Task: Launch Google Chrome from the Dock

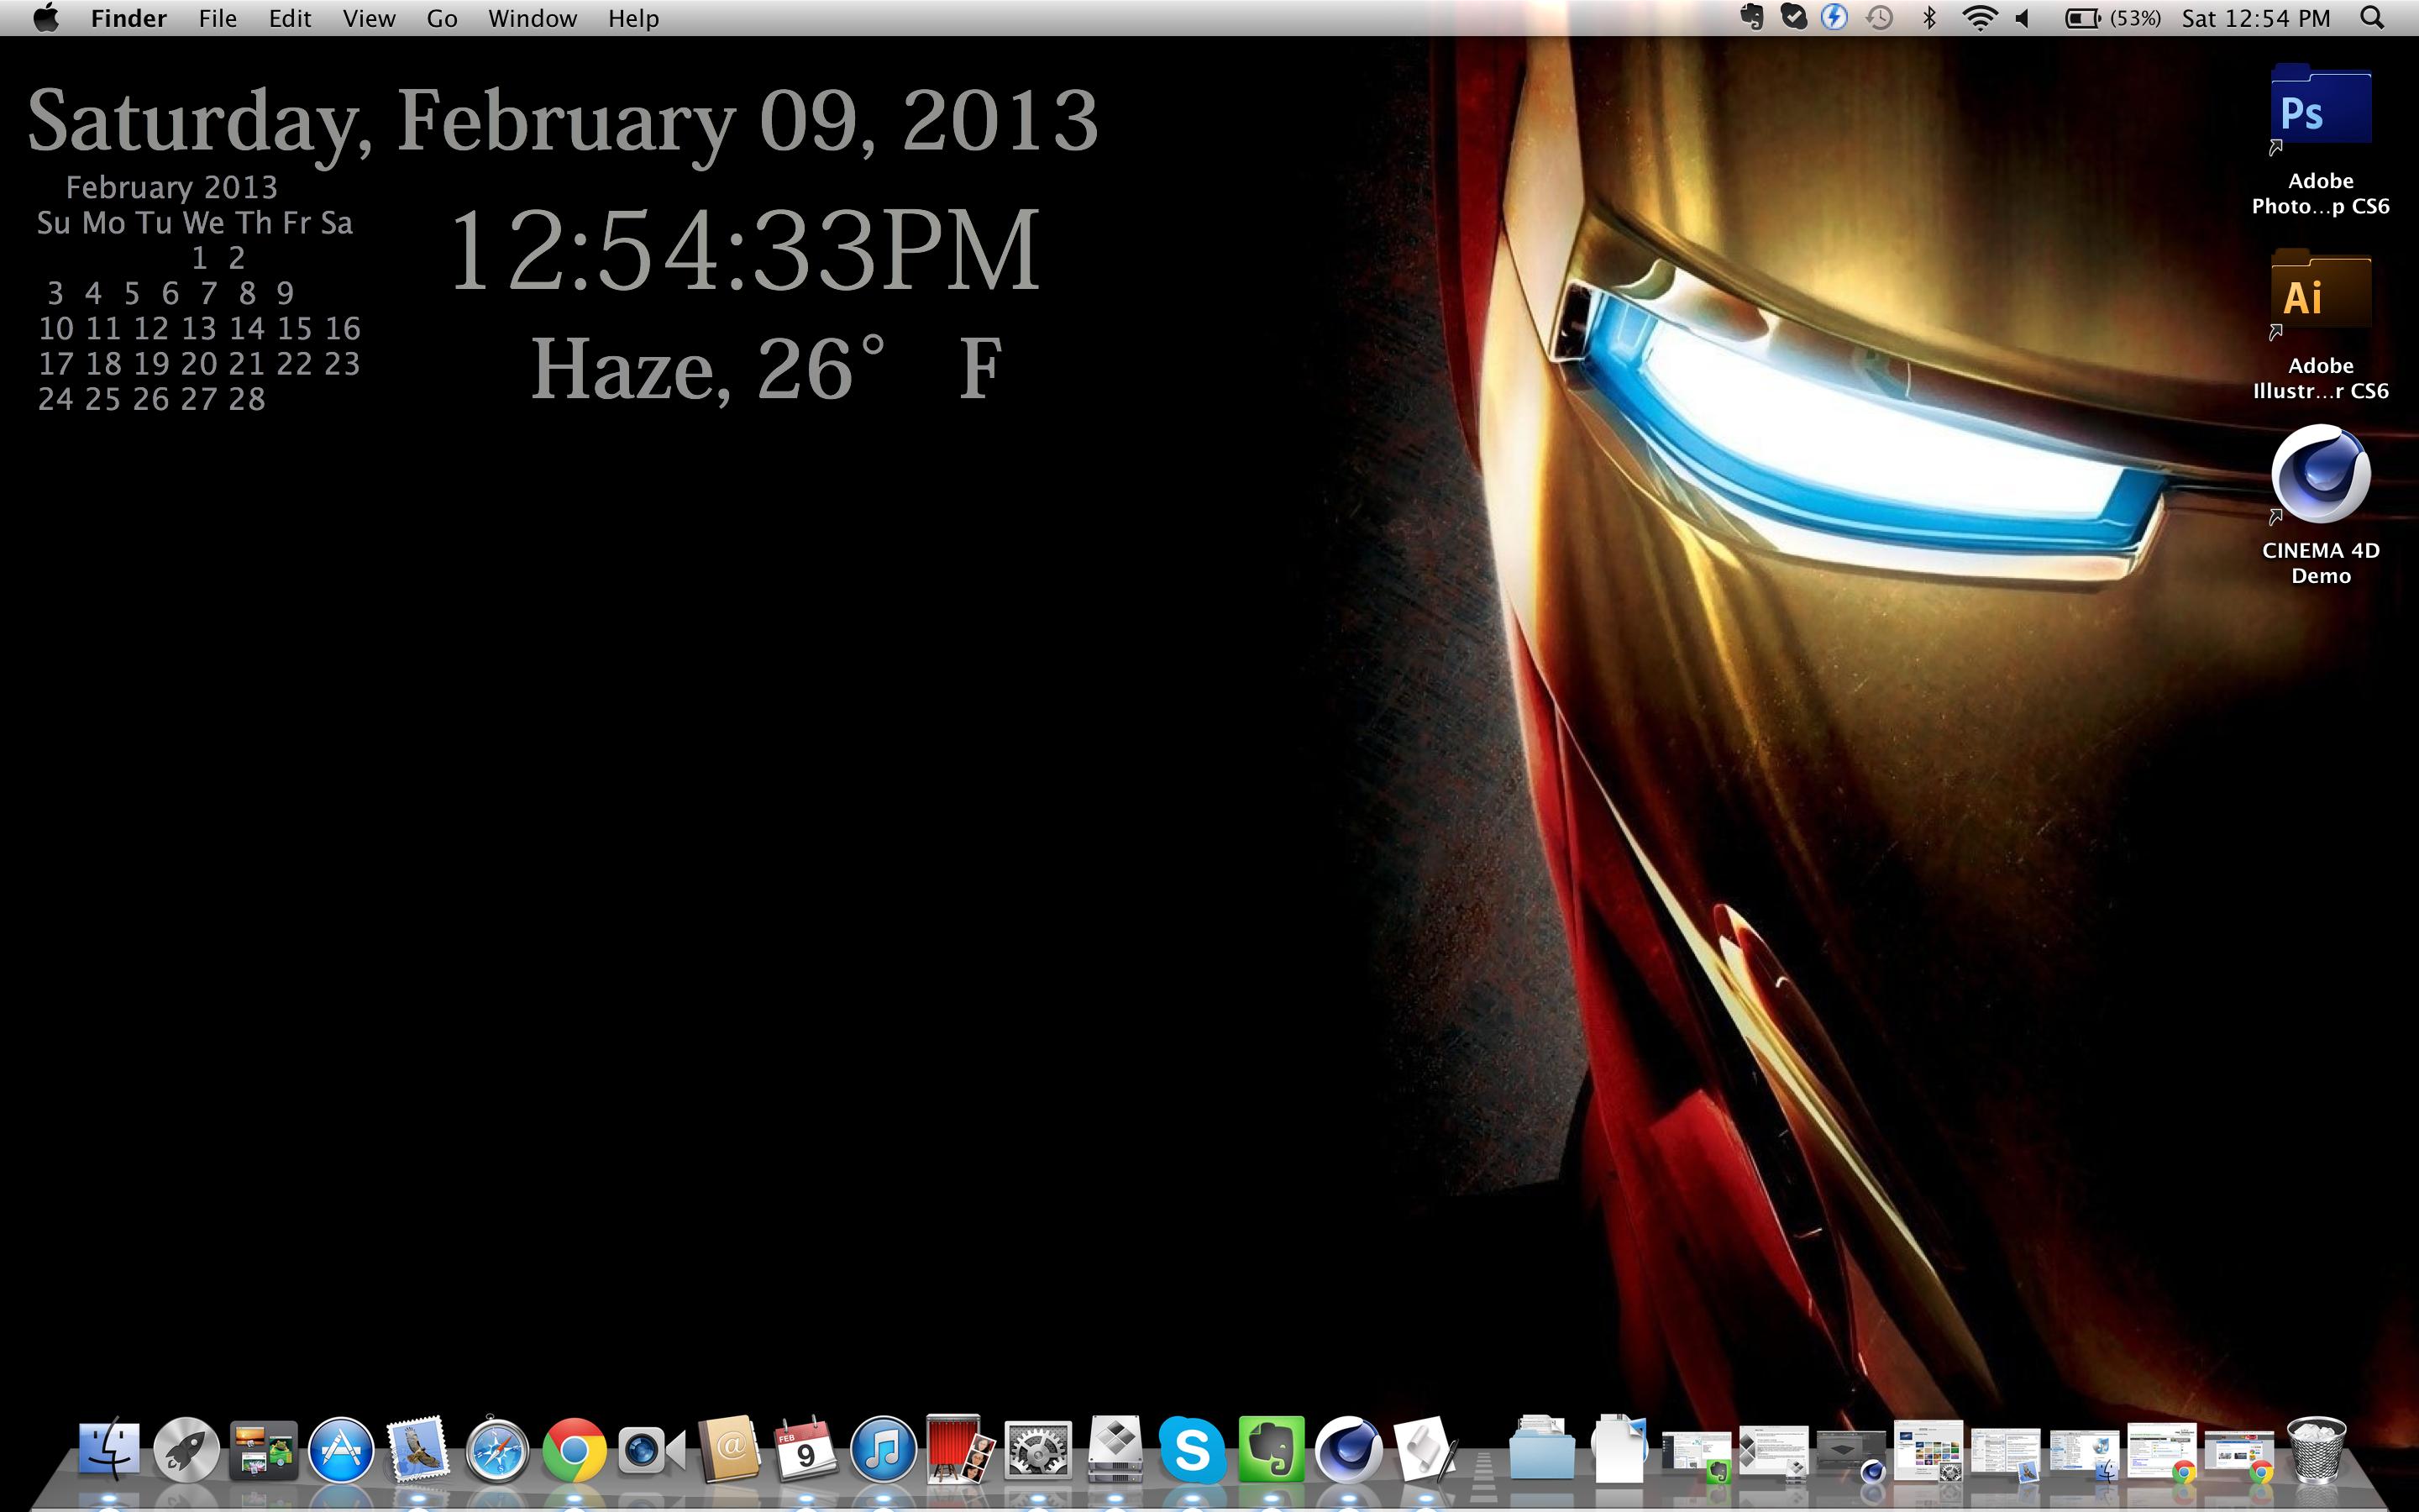Action: [x=574, y=1450]
